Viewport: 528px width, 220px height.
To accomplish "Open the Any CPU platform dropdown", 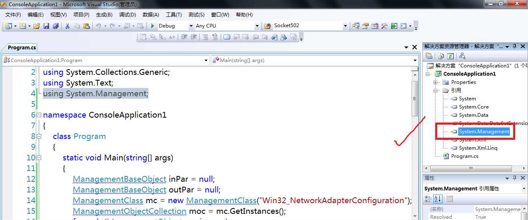I will coord(257,26).
